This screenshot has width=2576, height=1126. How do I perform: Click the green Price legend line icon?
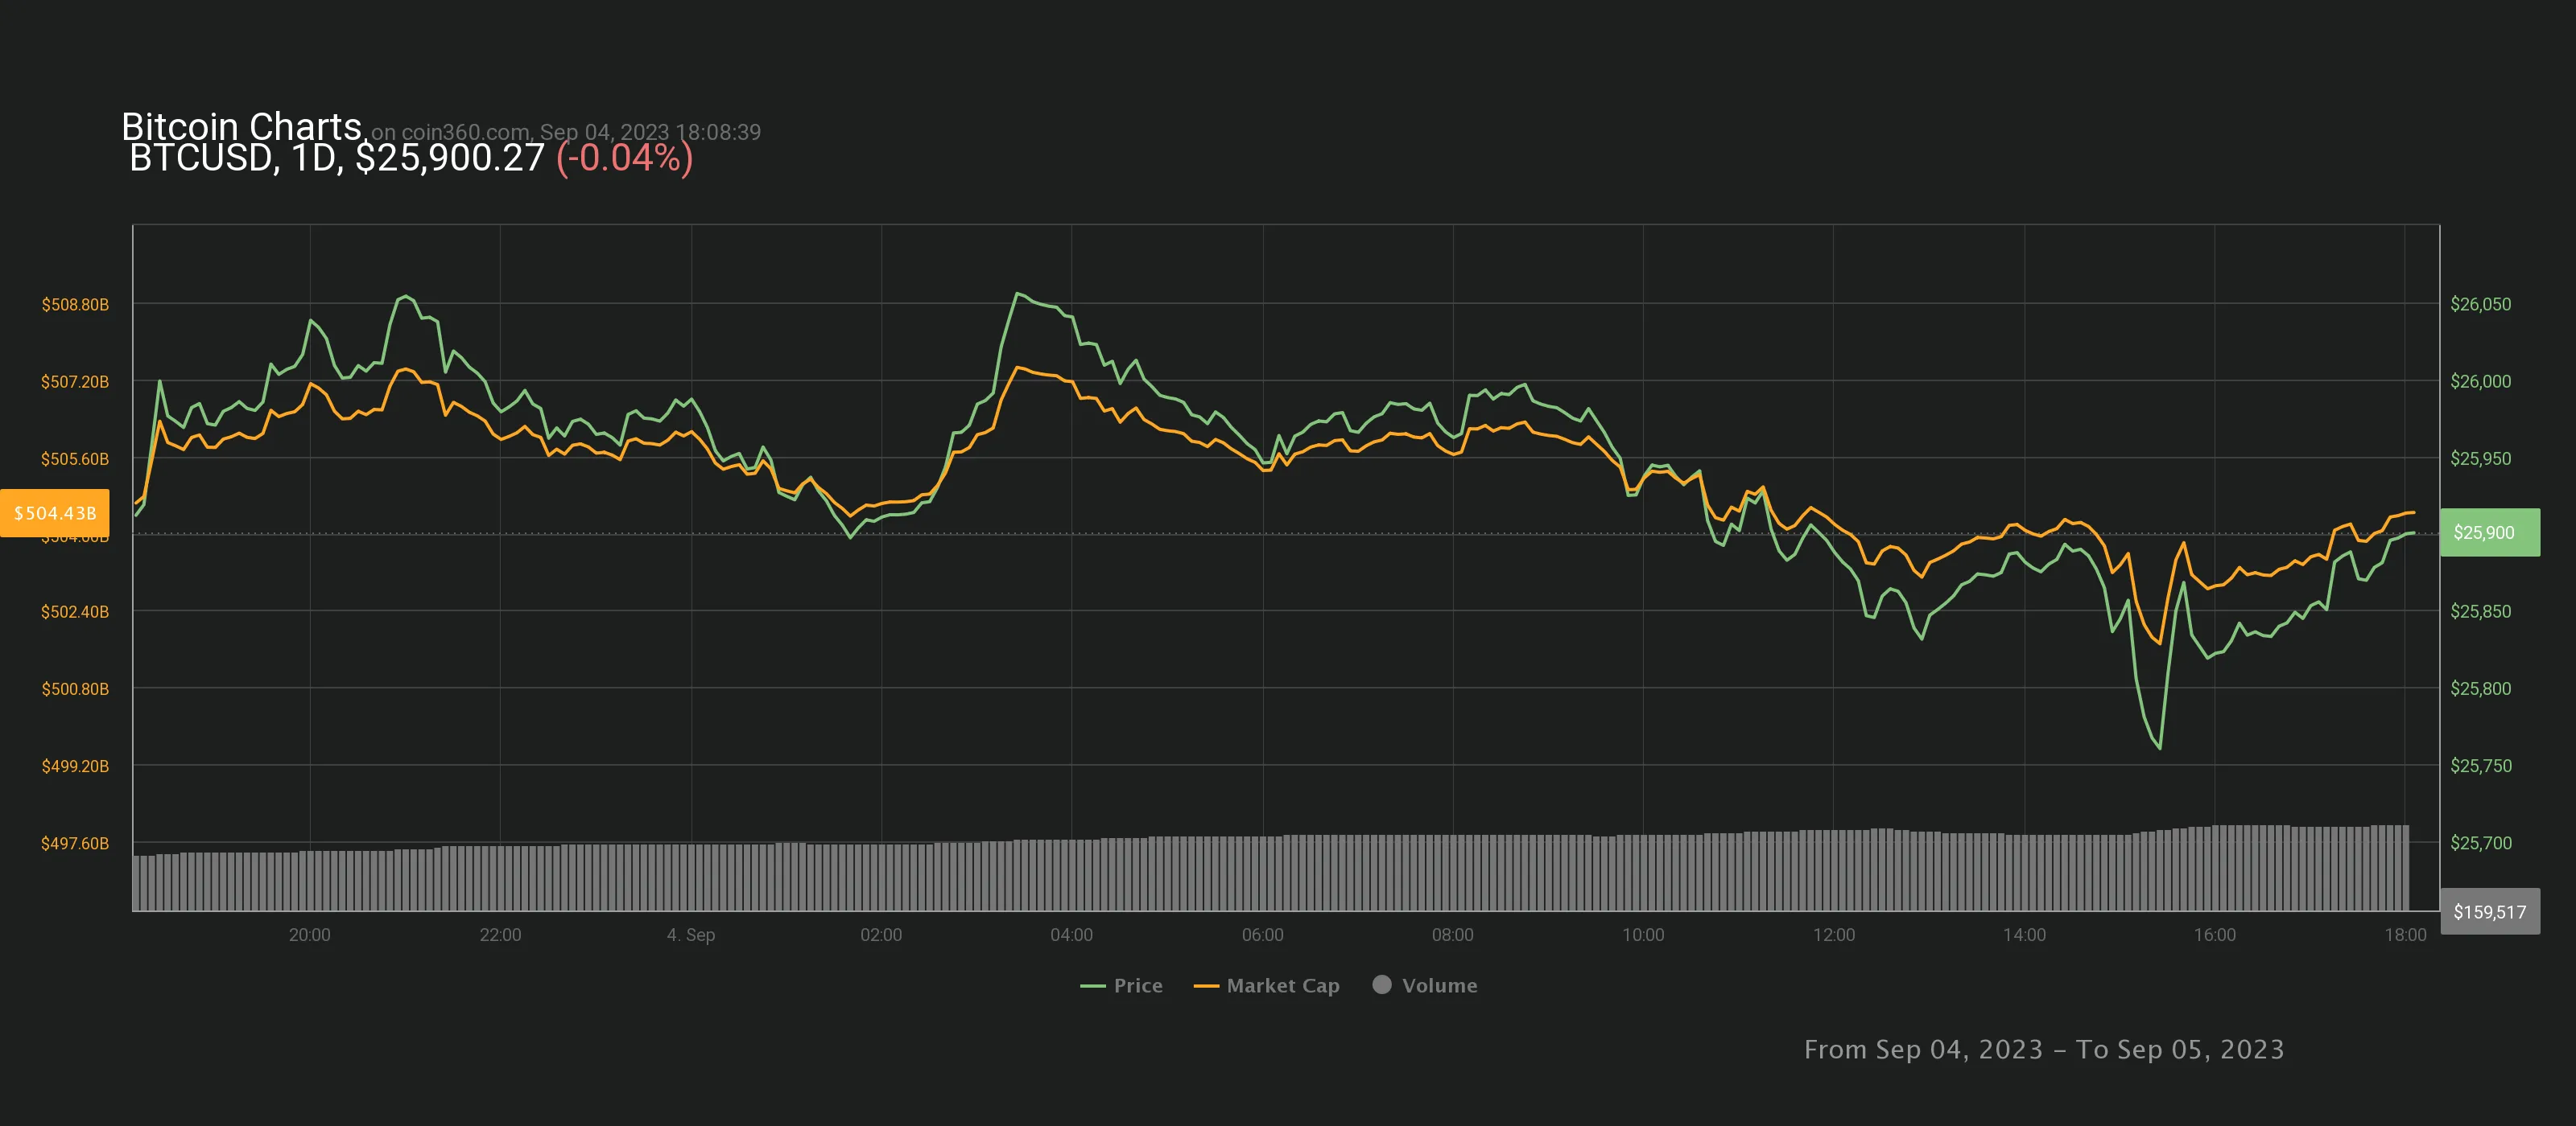coord(1092,986)
